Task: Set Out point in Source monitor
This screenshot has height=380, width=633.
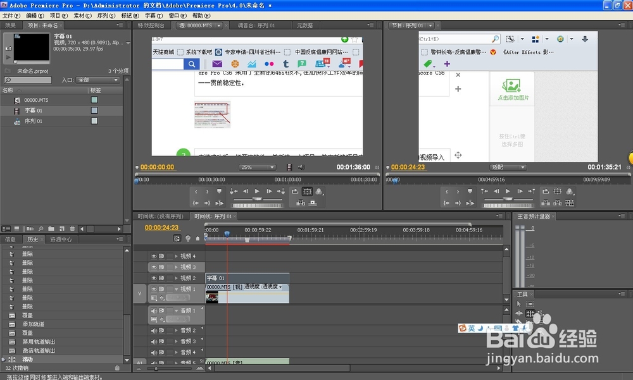Action: 207,192
